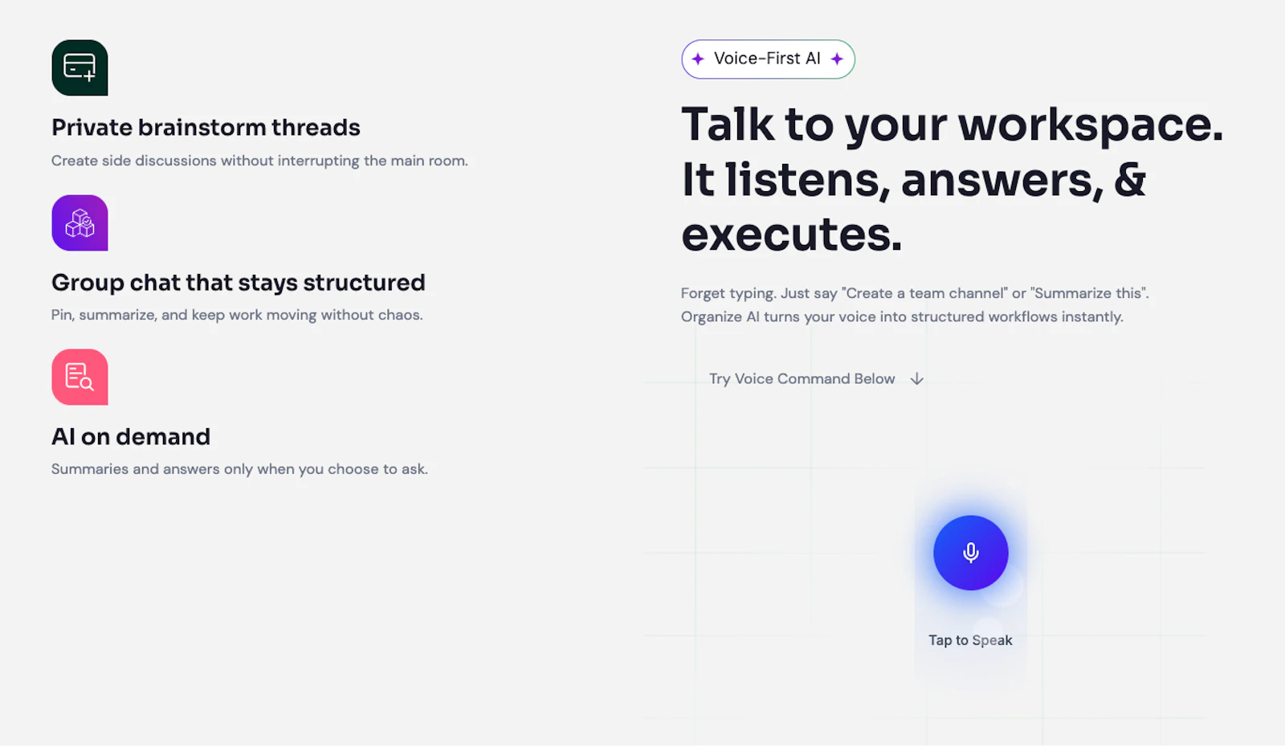The width and height of the screenshot is (1285, 755).
Task: Click the pink AI on demand search icon
Action: (x=80, y=377)
